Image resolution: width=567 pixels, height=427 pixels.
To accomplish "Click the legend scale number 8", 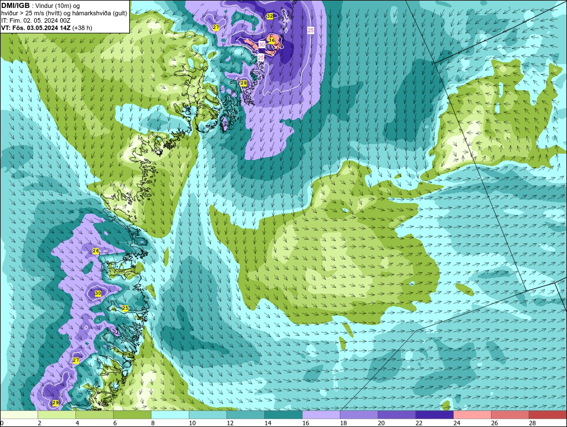I will [x=153, y=423].
